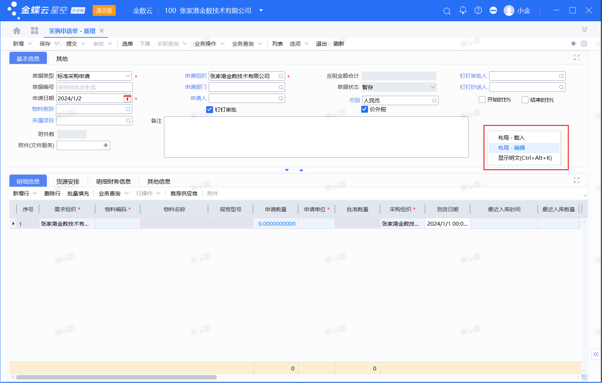Expand the side panel double-arrow icon

tap(596, 354)
